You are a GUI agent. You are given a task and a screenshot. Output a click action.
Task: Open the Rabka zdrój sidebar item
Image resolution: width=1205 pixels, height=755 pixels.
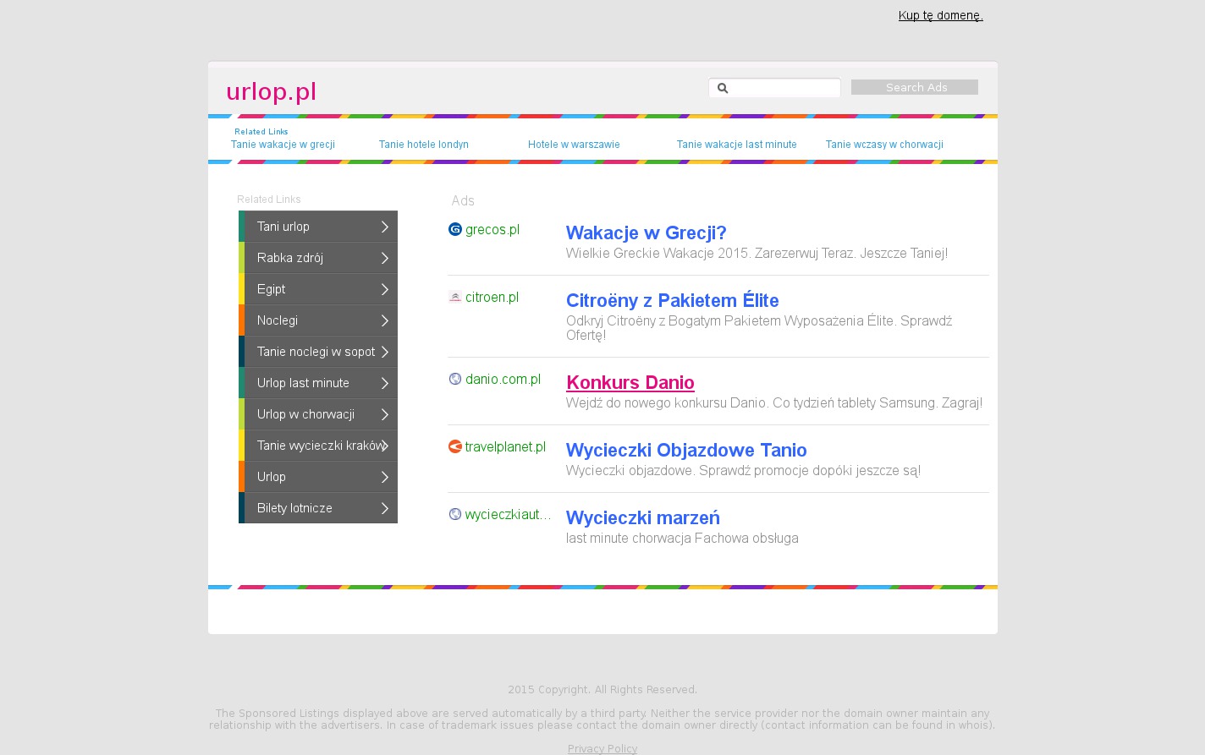click(290, 258)
